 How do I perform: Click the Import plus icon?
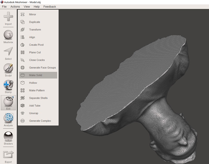[x=8, y=16]
